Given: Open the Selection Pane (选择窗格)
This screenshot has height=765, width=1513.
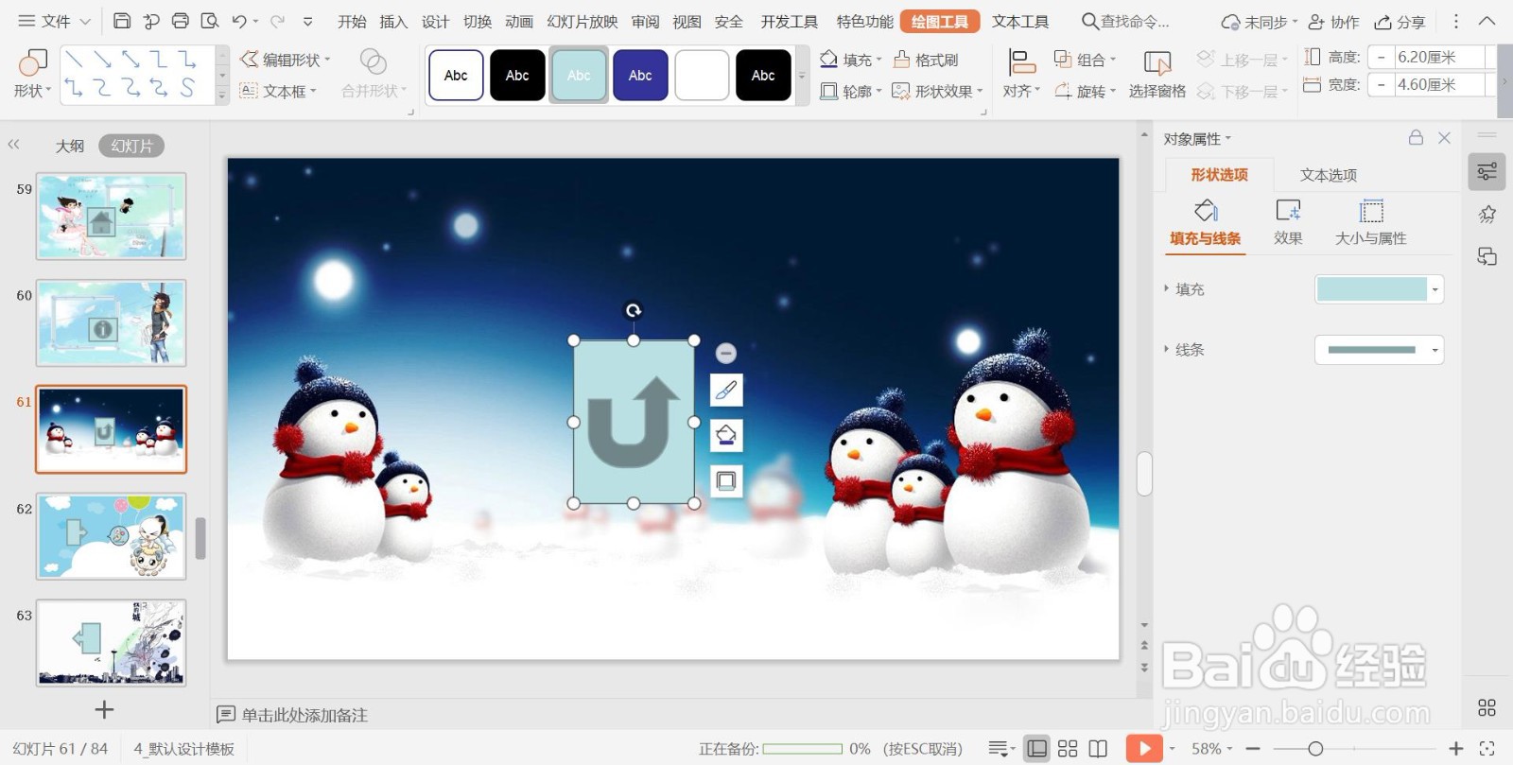Looking at the screenshot, I should (1156, 74).
